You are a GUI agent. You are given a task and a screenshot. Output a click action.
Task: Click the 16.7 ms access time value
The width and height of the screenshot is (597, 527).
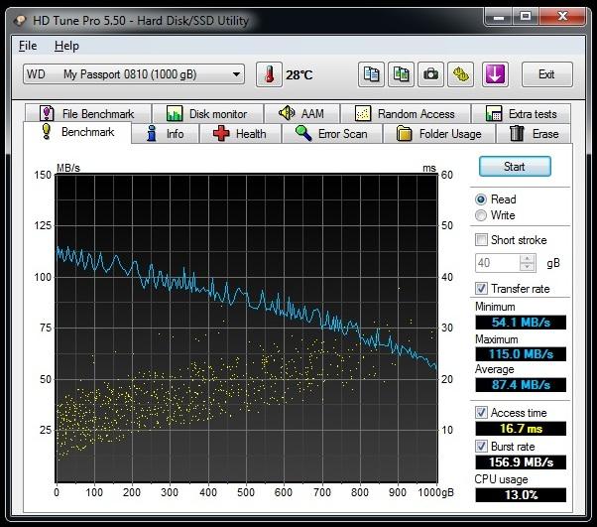pyautogui.click(x=521, y=429)
